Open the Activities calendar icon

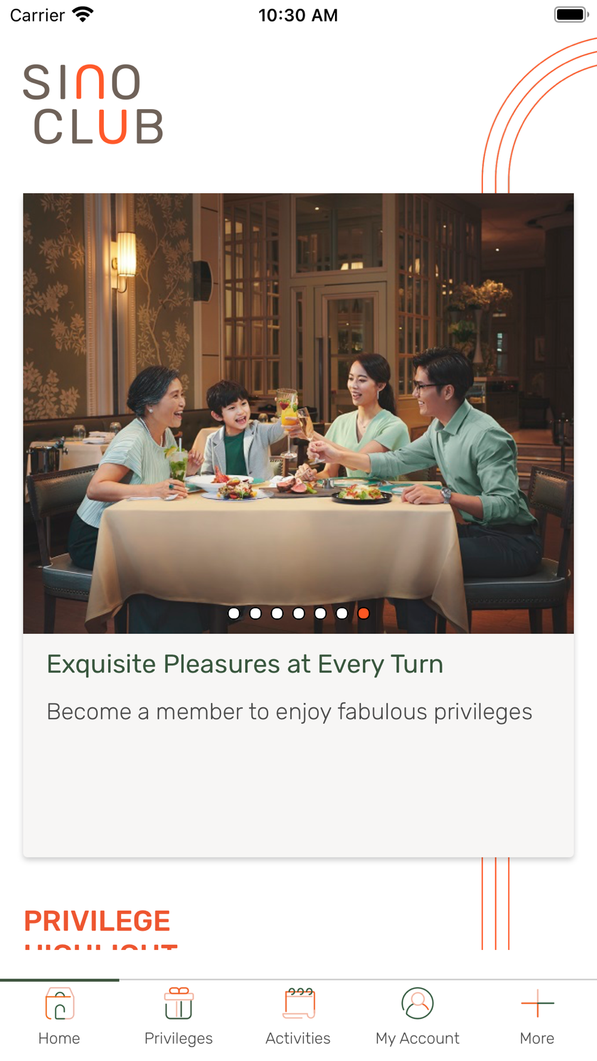pyautogui.click(x=299, y=1003)
